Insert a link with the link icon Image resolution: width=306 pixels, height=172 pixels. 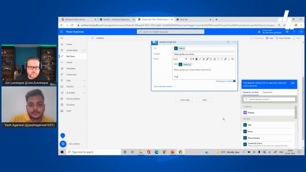[x=225, y=59]
